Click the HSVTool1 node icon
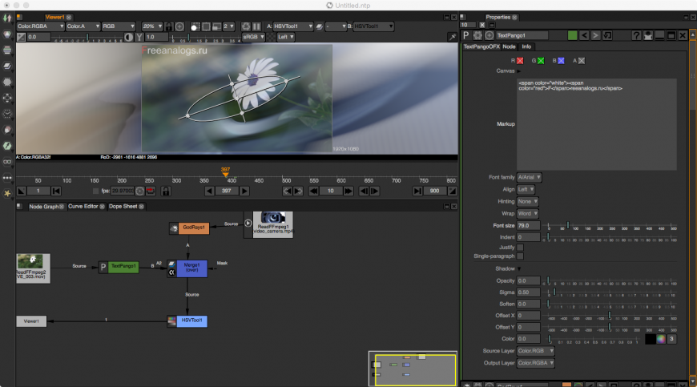This screenshot has width=697, height=387. [x=171, y=321]
